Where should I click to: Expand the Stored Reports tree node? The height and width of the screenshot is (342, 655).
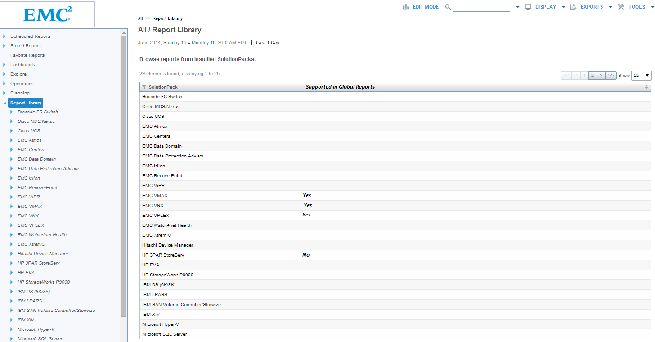coord(4,46)
